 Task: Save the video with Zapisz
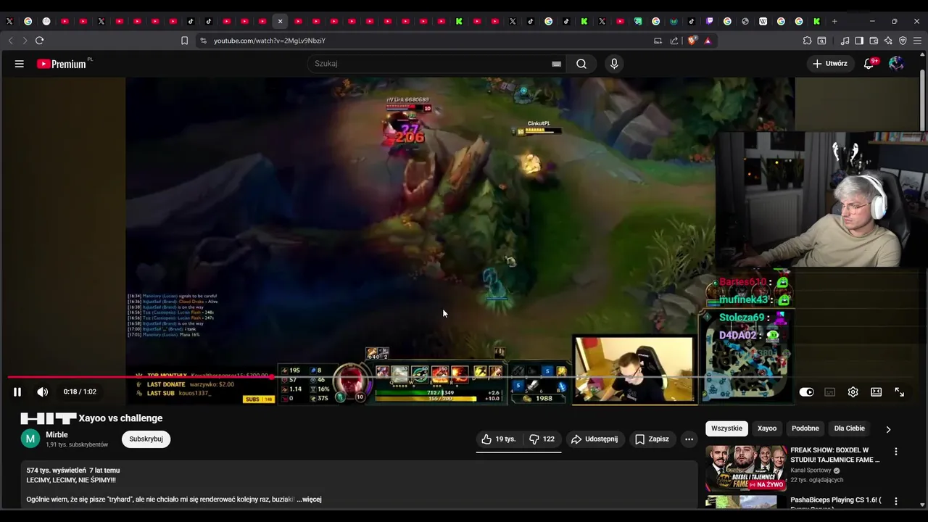[652, 439]
